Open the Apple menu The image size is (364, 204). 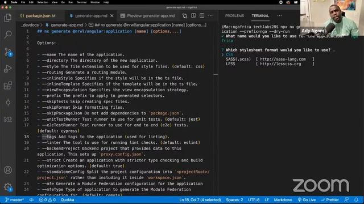coord(5,2)
